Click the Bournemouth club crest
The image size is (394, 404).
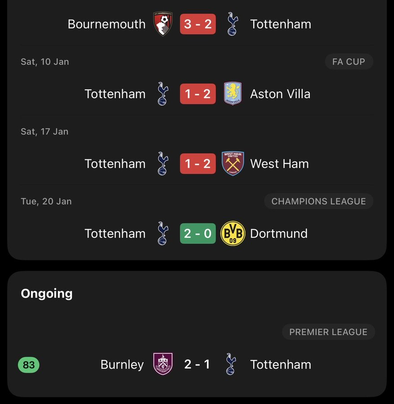[x=163, y=24]
